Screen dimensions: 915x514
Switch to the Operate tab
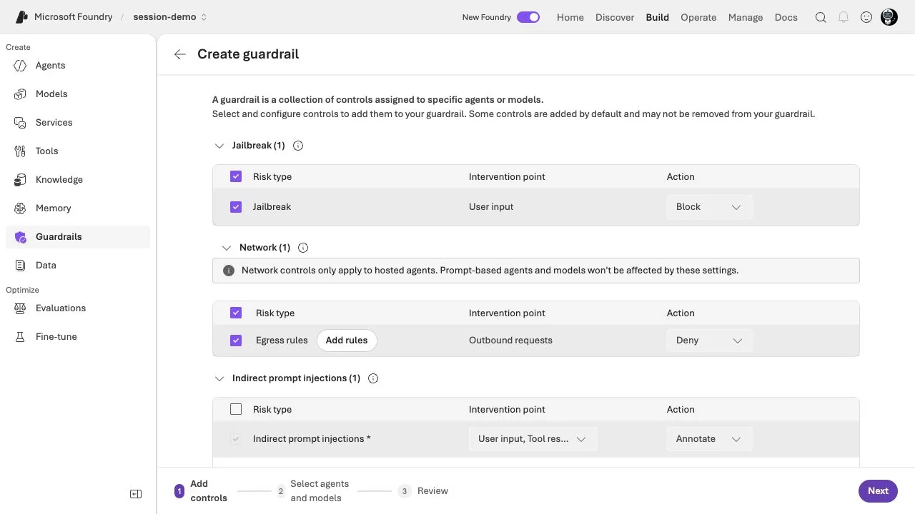point(698,17)
